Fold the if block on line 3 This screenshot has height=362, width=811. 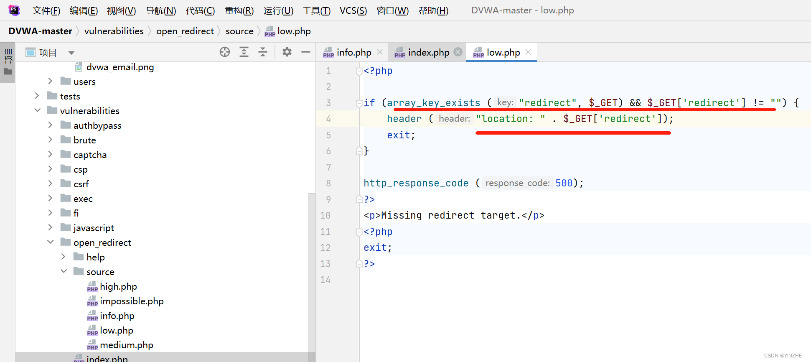pos(359,103)
